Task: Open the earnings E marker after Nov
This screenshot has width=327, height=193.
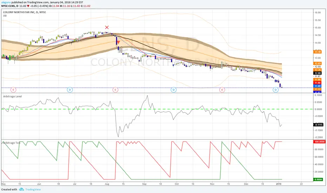Action: [x=222, y=90]
